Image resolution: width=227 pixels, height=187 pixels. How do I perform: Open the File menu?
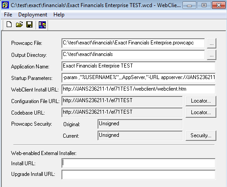[8, 15]
